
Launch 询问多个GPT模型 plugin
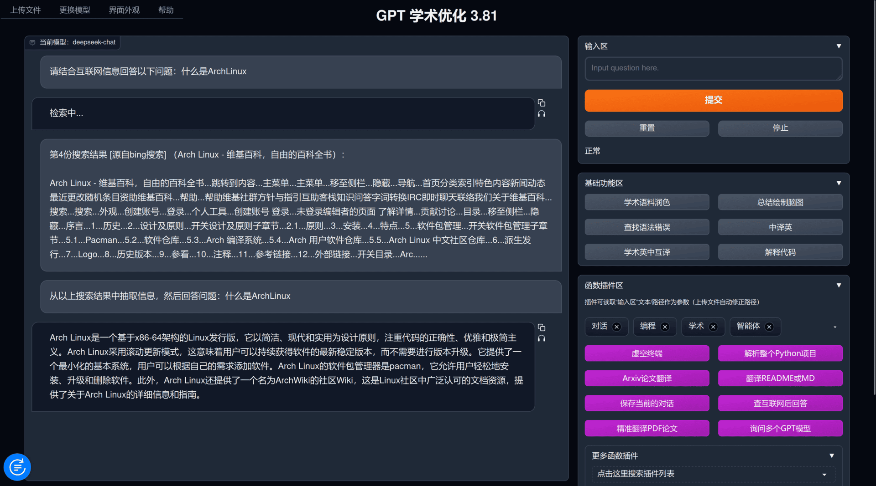point(780,428)
